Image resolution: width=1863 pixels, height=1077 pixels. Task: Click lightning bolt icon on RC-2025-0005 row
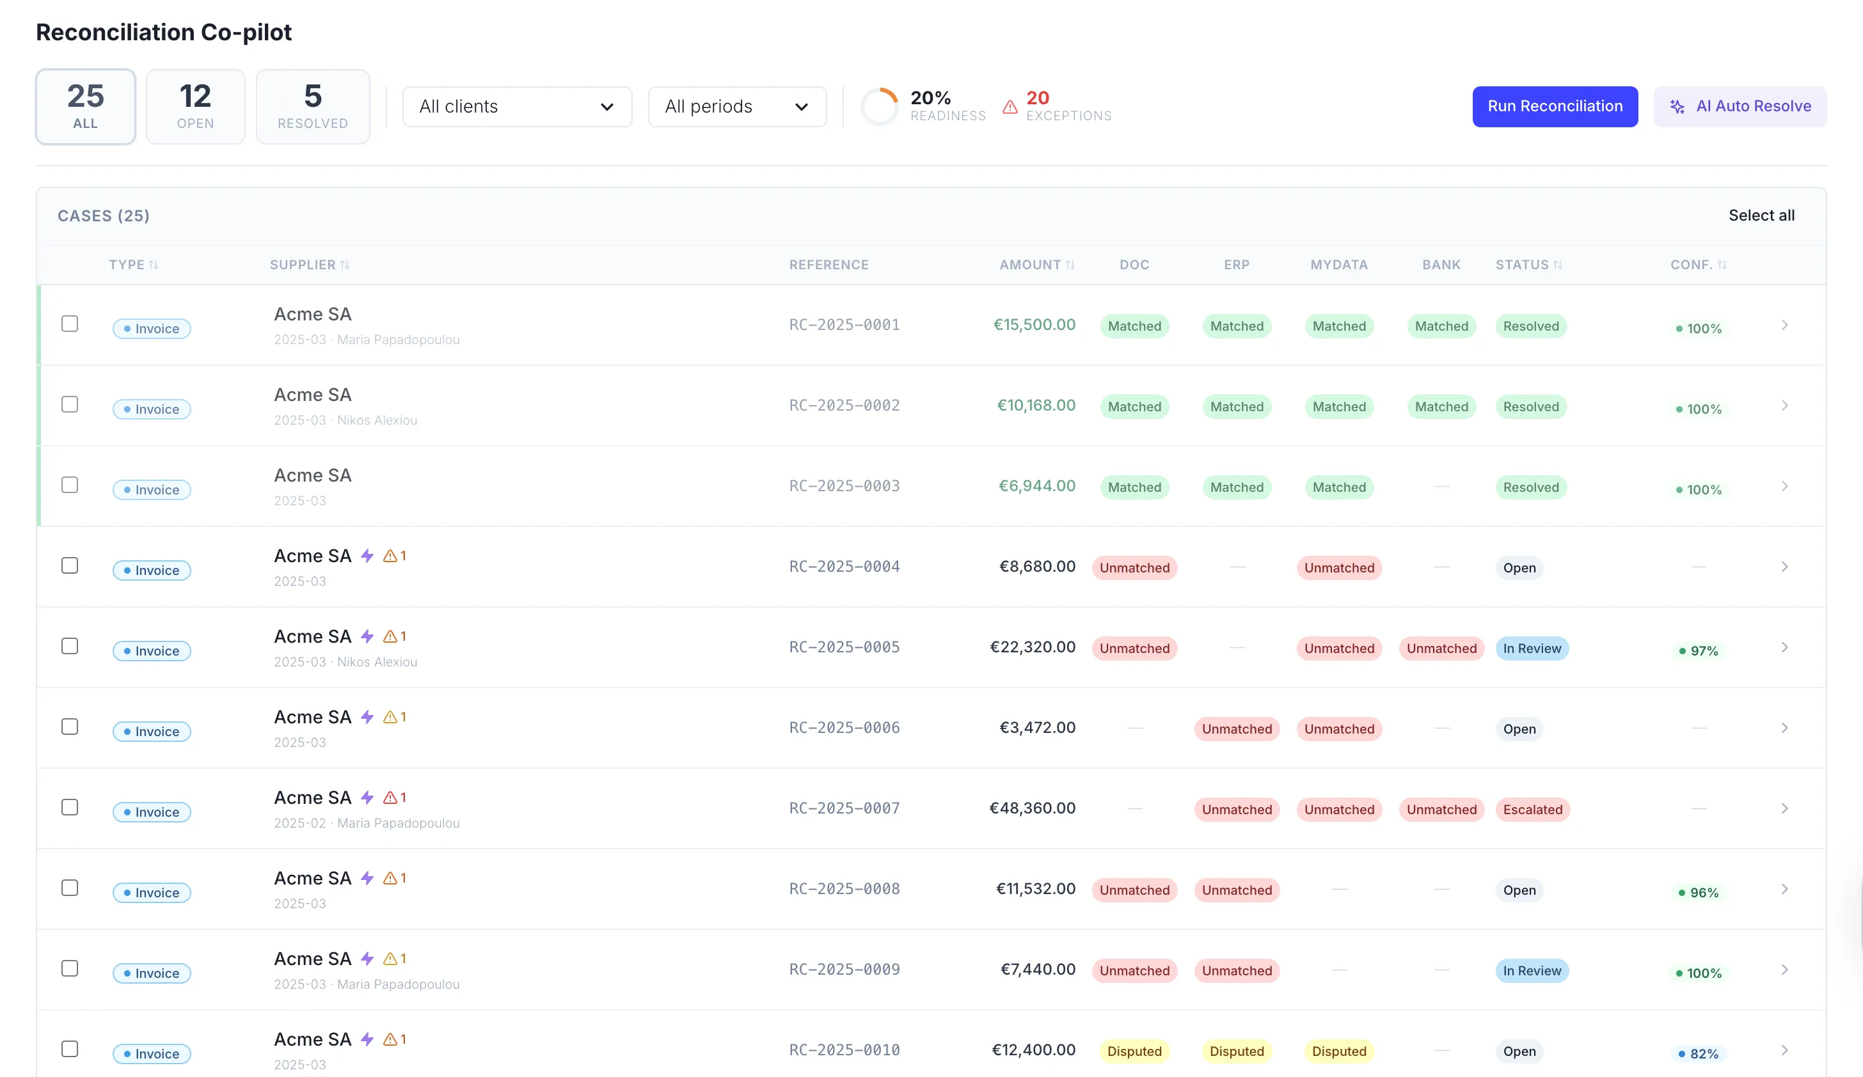click(x=367, y=636)
